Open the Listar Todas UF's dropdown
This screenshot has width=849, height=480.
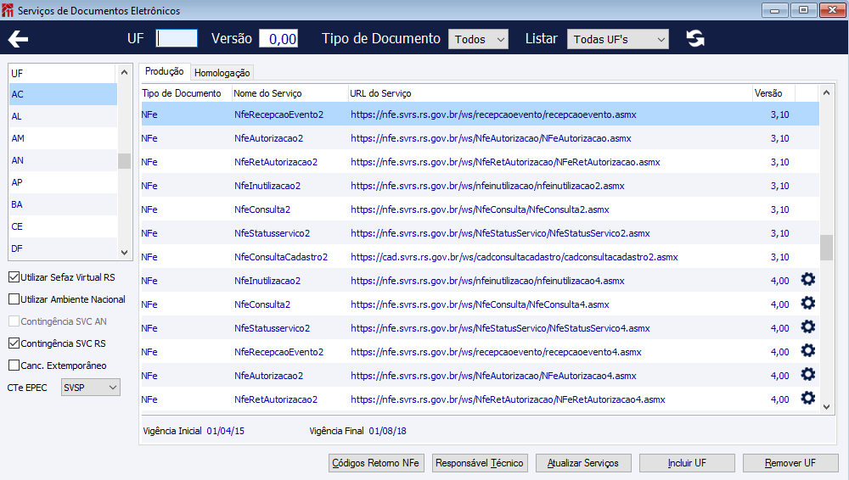618,39
